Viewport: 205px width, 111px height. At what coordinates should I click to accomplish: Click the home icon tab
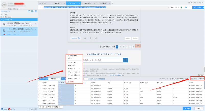(44, 3)
